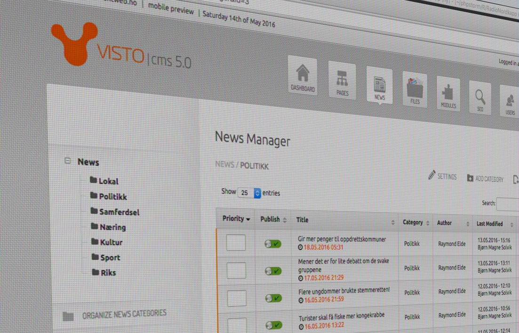This screenshot has width=519, height=333.
Task: Click the Riks folder icon
Action: coord(96,272)
